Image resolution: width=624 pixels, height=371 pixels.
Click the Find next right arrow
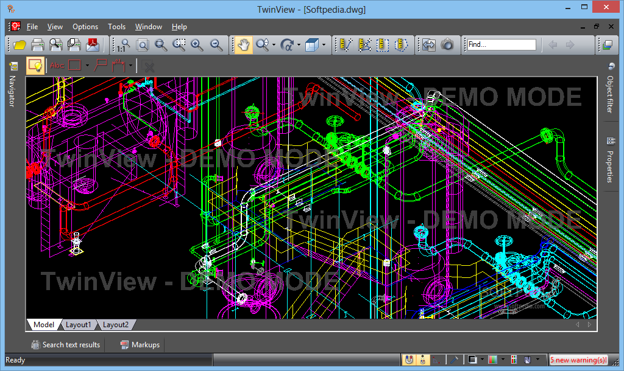click(570, 45)
